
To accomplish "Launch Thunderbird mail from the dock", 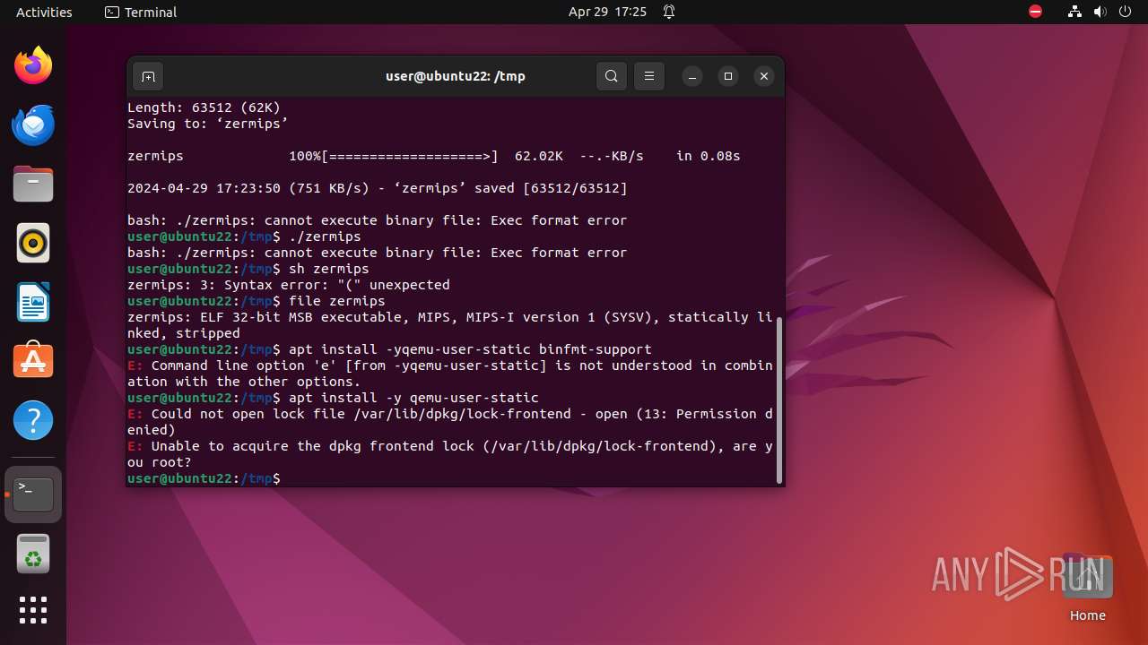I will [x=33, y=125].
